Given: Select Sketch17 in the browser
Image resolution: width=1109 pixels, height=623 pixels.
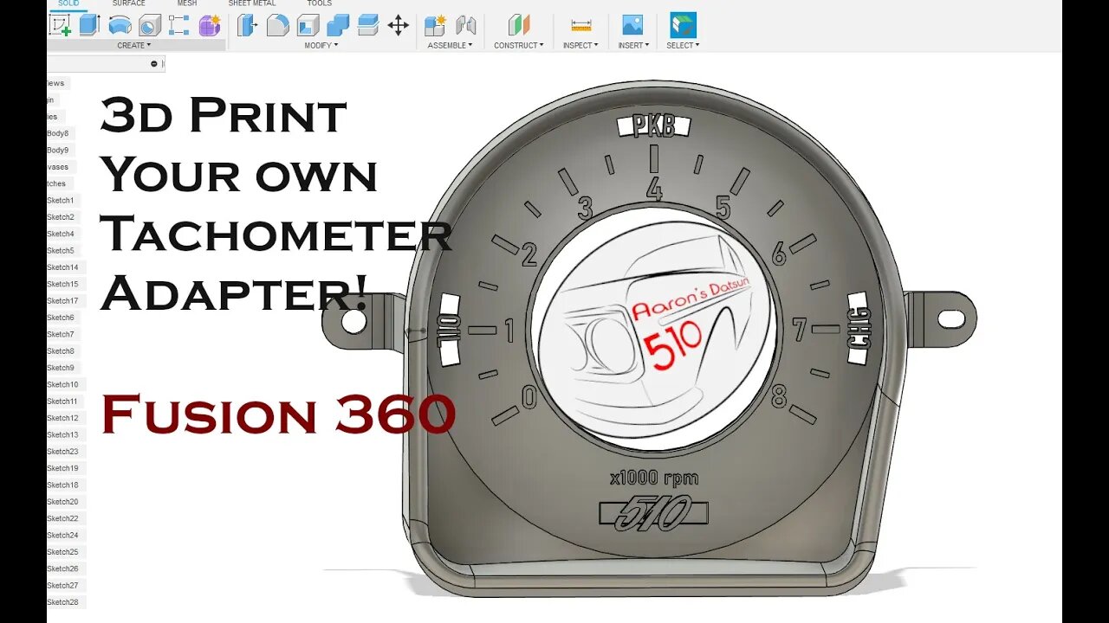Looking at the screenshot, I should [62, 301].
